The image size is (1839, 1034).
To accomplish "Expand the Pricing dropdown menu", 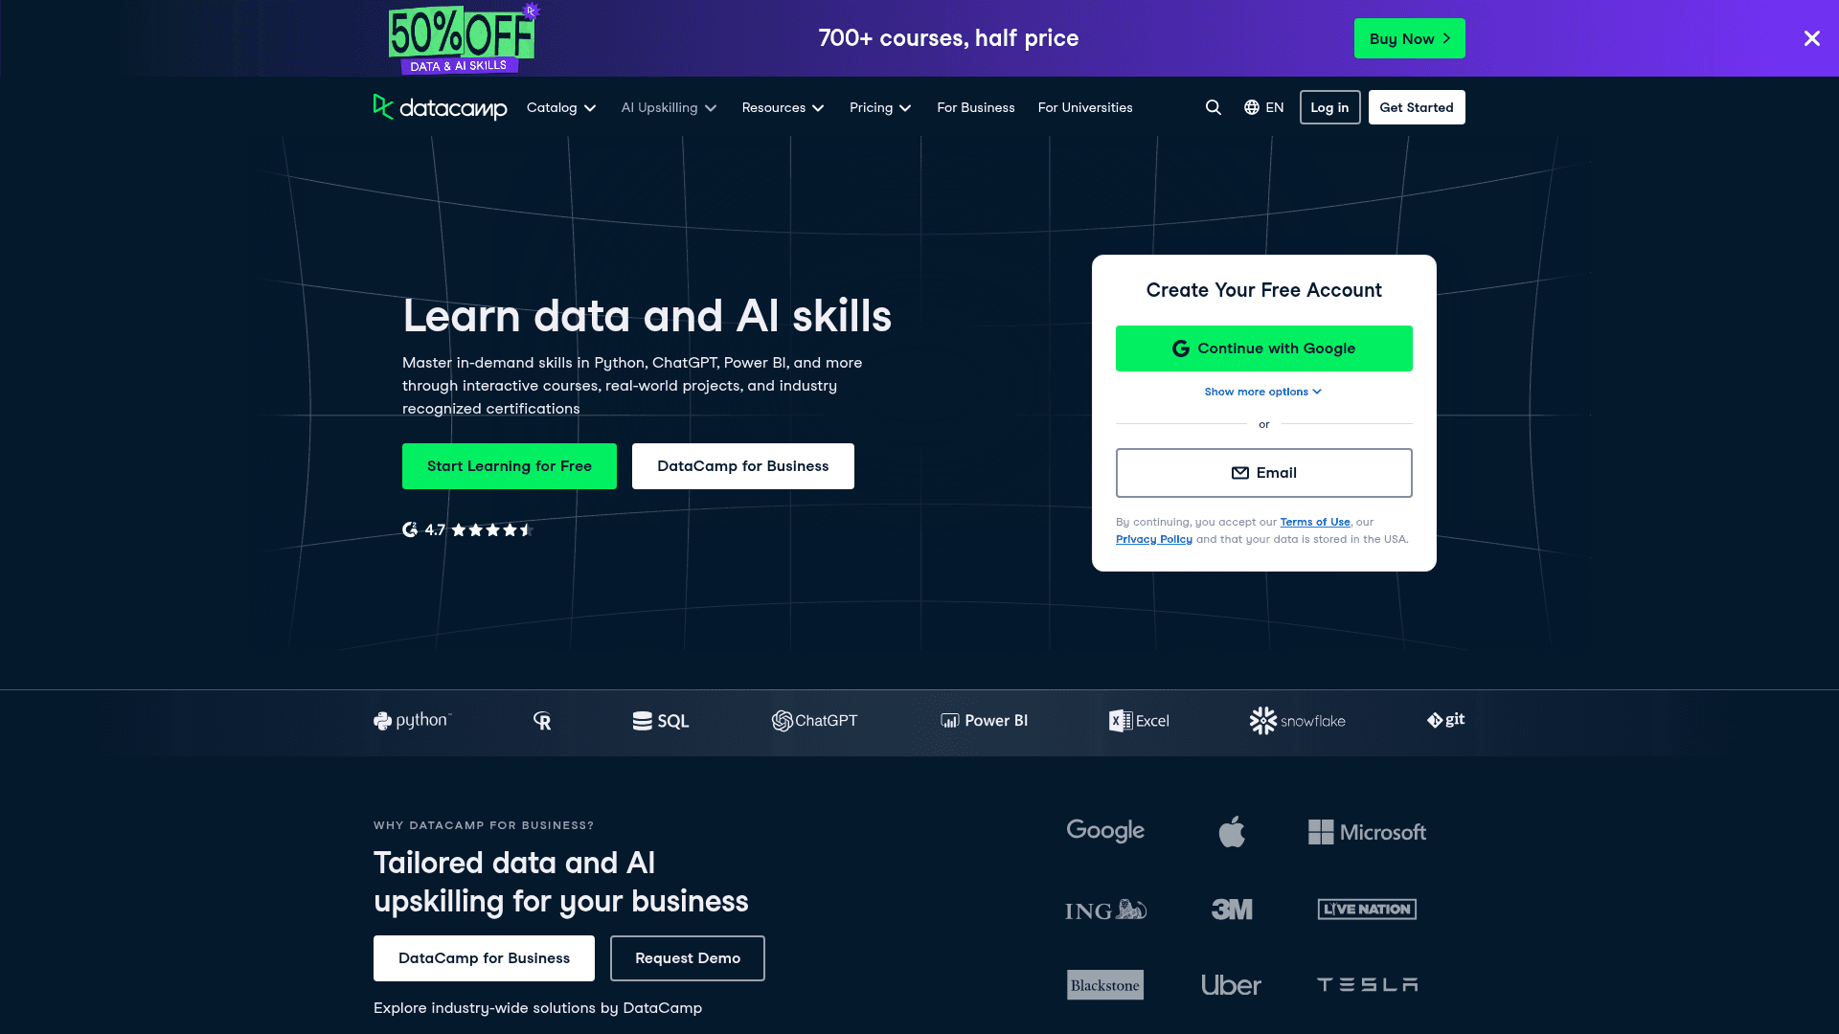I will coord(880,107).
